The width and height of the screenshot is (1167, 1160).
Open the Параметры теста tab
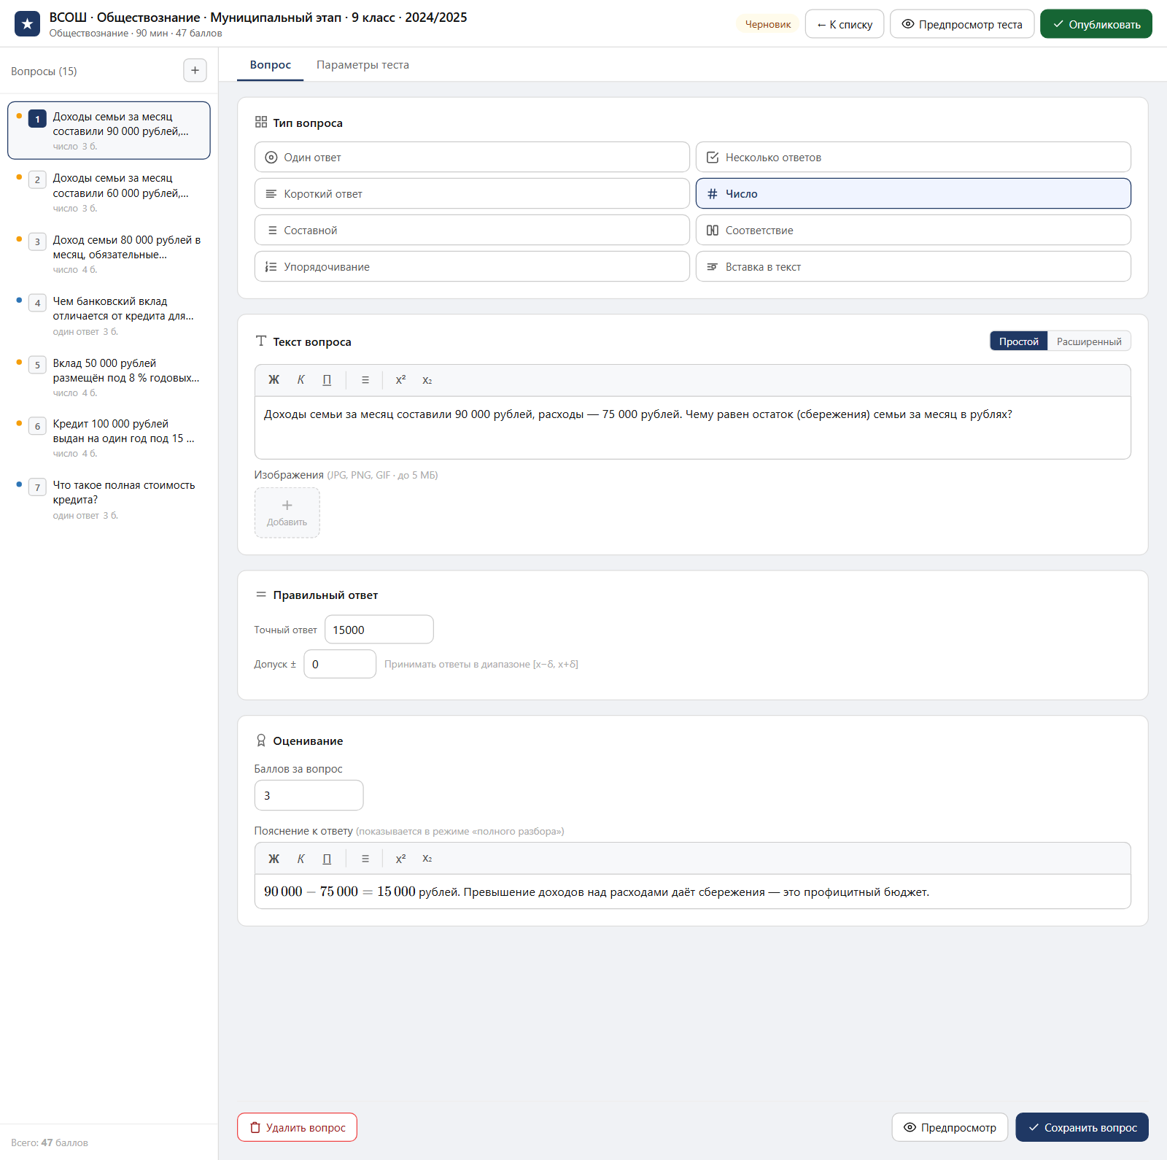(362, 65)
